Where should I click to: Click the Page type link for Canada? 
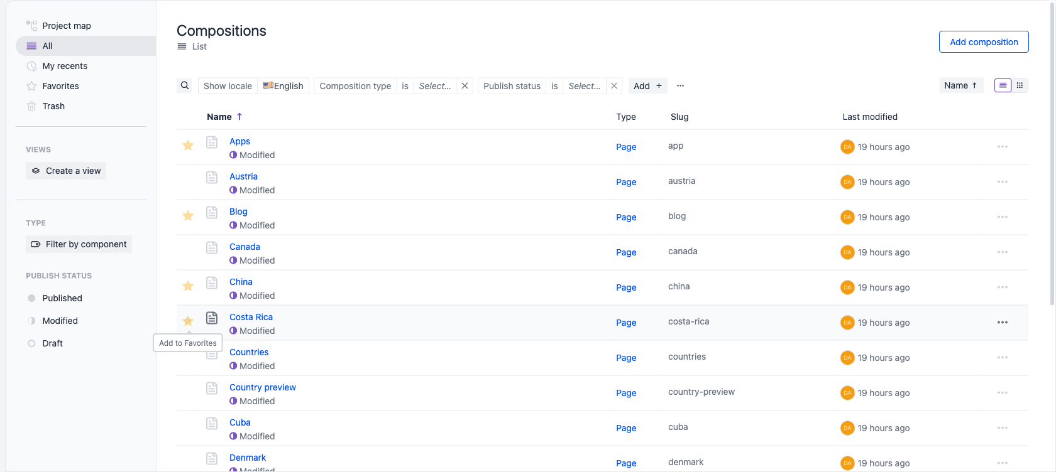click(x=626, y=252)
